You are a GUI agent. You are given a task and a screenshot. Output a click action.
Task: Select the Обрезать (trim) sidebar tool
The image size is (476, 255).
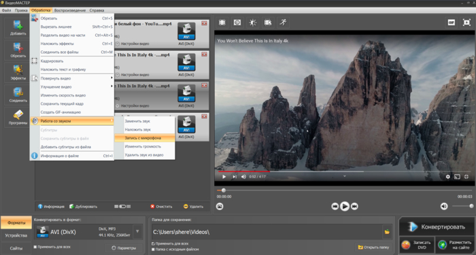click(x=18, y=50)
